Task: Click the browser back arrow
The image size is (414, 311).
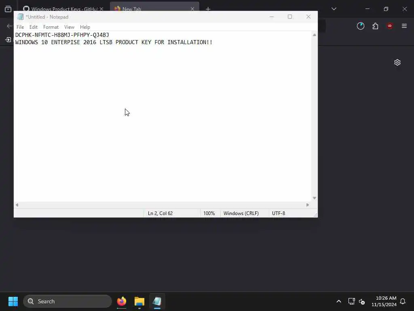Action: pyautogui.click(x=10, y=26)
